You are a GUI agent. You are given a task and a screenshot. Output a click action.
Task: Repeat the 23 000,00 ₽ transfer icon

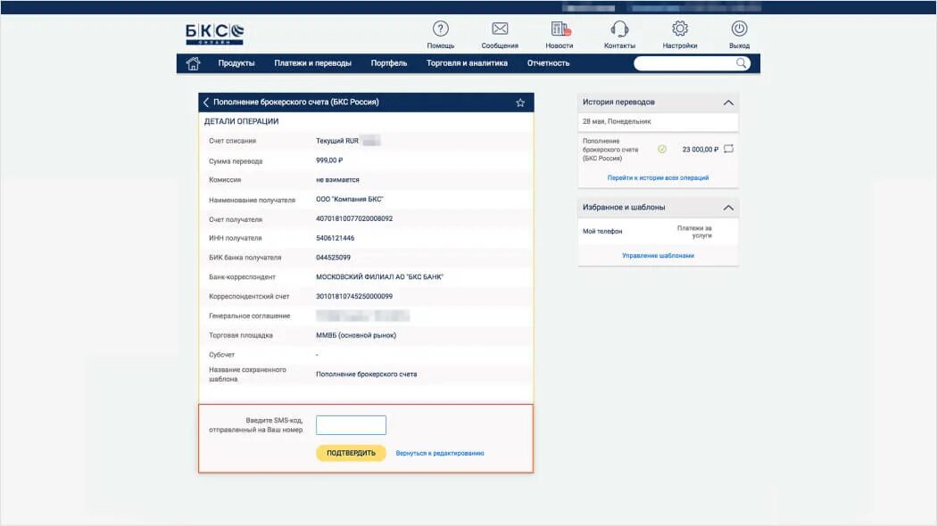(x=728, y=149)
